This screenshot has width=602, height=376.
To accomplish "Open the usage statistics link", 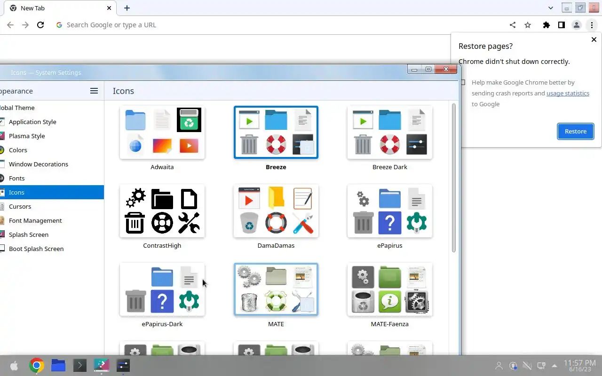I will click(568, 93).
